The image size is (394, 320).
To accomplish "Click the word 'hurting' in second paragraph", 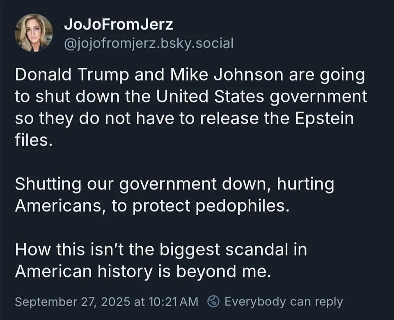I will (x=306, y=184).
